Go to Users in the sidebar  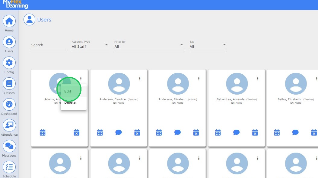[x=9, y=42]
